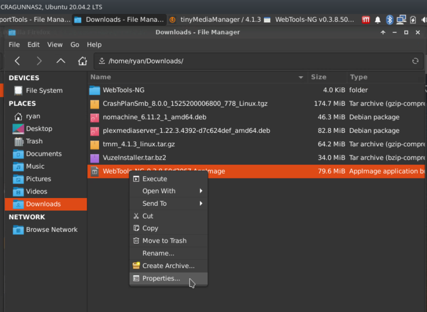Open Videos in the Places sidebar

point(46,191)
